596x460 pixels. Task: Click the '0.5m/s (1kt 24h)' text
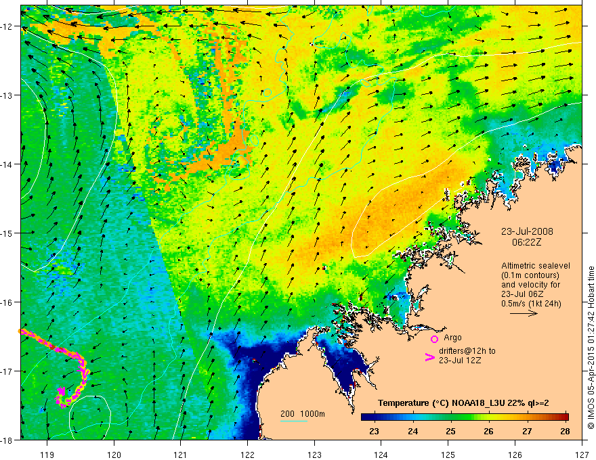pyautogui.click(x=531, y=303)
